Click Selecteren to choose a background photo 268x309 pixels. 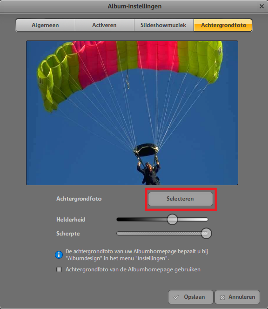pyautogui.click(x=181, y=199)
